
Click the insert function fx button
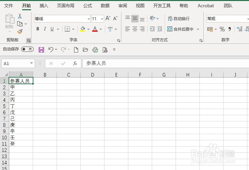tap(75, 63)
